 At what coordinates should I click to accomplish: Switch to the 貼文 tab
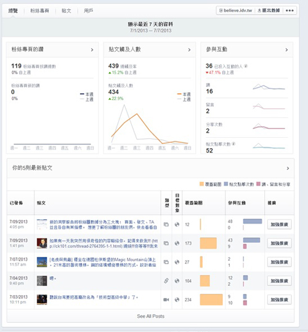(67, 10)
